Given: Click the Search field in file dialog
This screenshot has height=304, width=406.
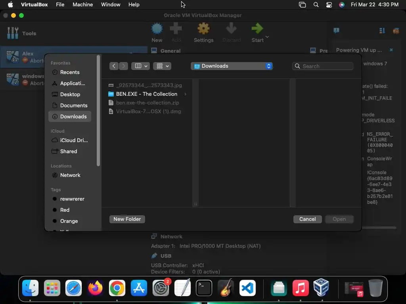Looking at the screenshot, I should (x=323, y=66).
